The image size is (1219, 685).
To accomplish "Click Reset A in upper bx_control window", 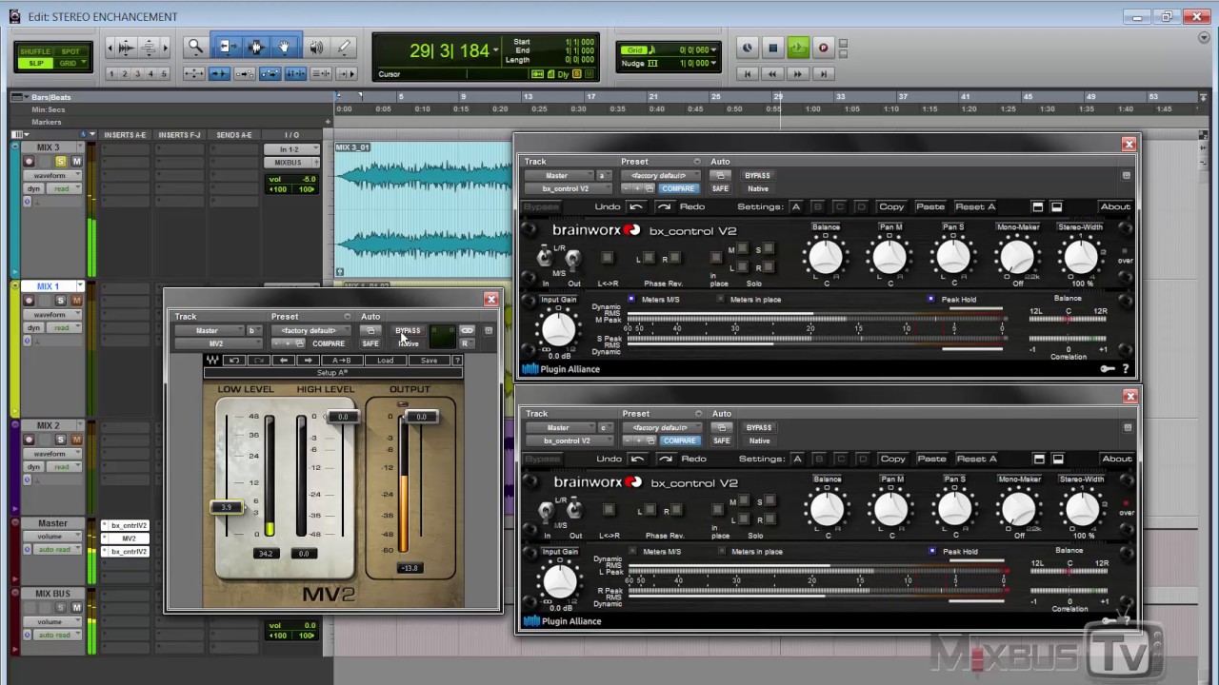I will 975,206.
